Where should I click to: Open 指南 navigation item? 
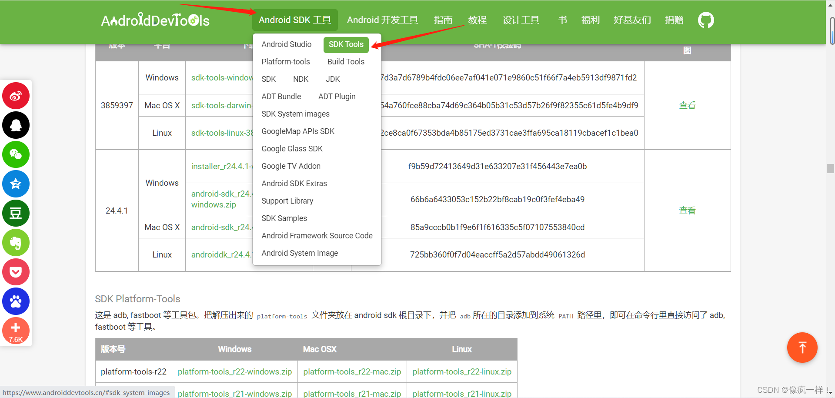[x=443, y=20]
